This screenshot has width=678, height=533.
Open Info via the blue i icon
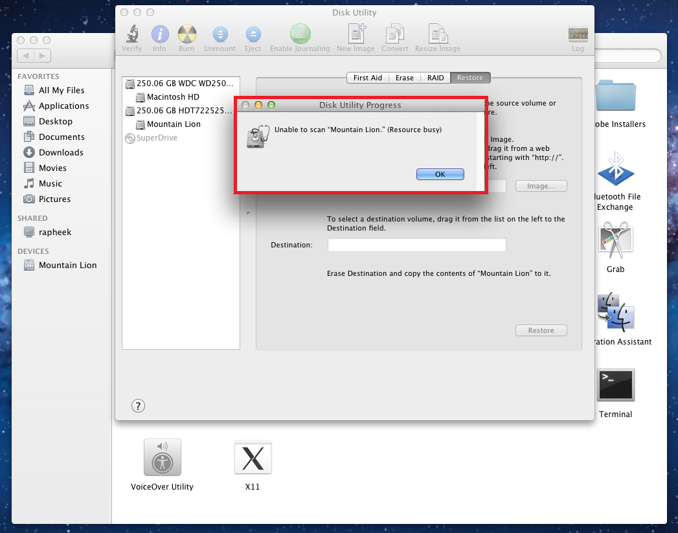click(159, 34)
